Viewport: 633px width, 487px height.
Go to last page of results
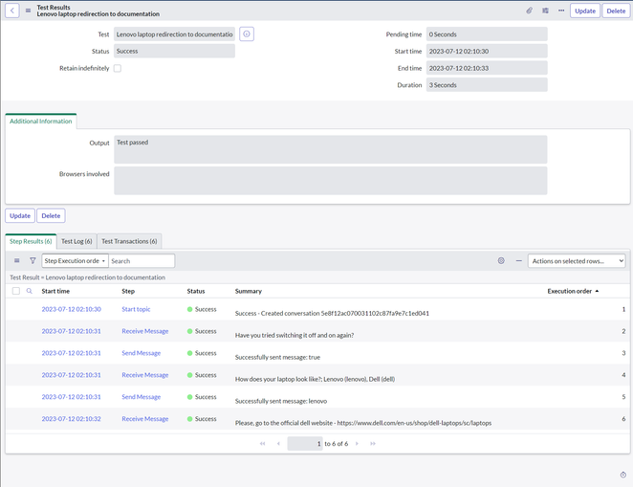click(x=373, y=444)
